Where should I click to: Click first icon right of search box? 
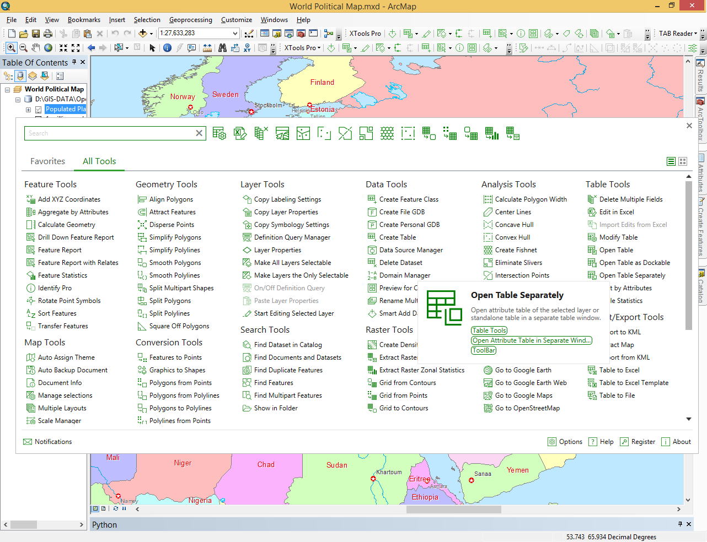point(219,133)
